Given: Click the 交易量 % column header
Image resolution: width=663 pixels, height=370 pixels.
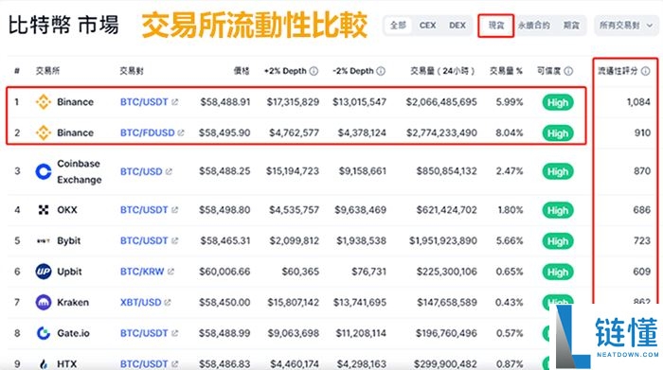Looking at the screenshot, I should coord(506,71).
